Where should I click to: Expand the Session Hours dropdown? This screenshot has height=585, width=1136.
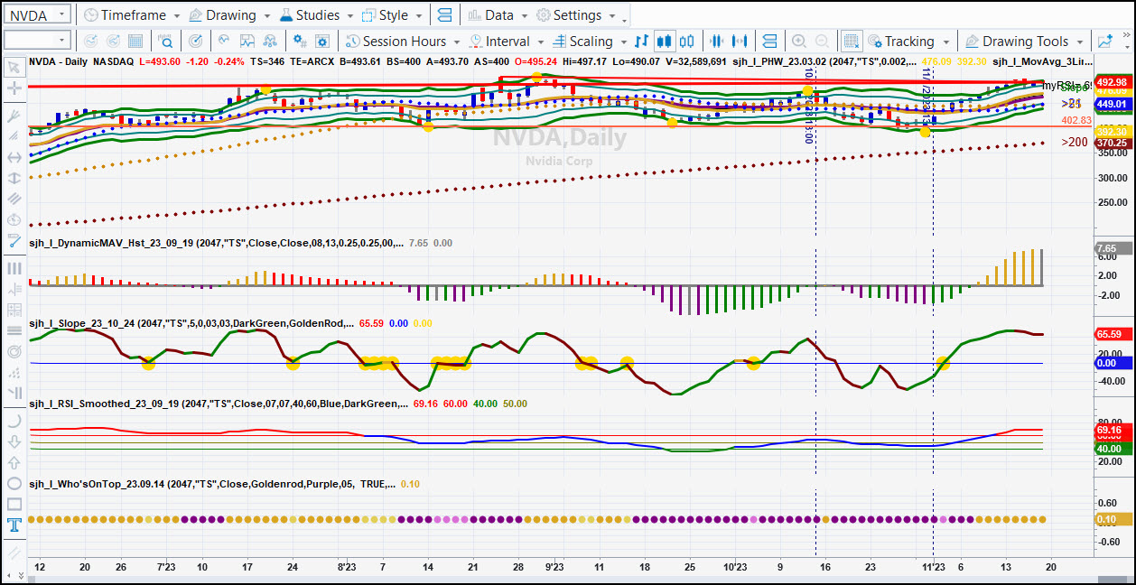pos(404,42)
